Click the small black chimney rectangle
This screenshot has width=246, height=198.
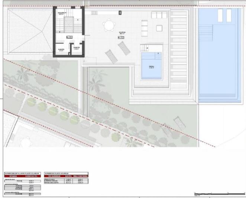[120, 13]
